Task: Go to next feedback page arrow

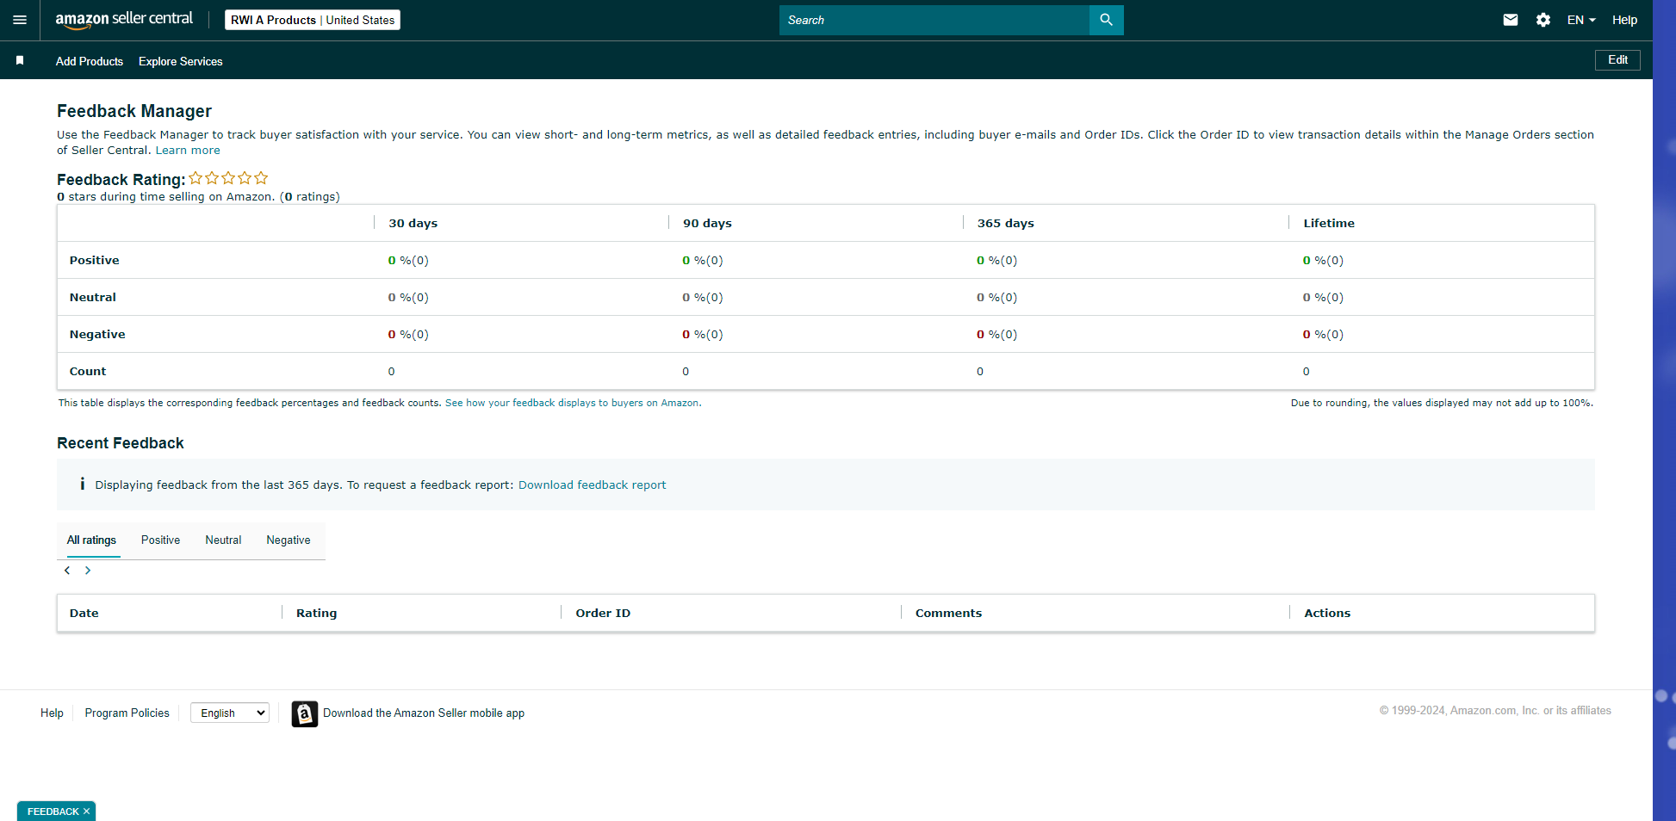Action: tap(88, 571)
